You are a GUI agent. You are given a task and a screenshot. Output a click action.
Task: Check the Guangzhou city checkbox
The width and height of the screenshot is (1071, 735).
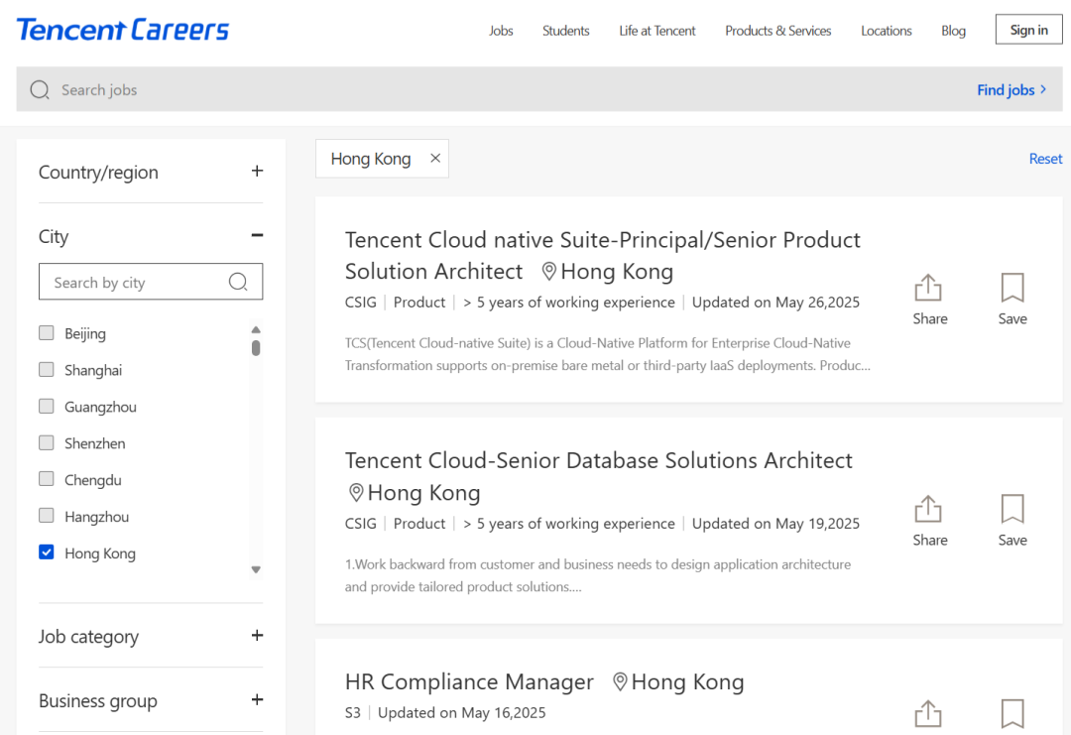click(47, 407)
